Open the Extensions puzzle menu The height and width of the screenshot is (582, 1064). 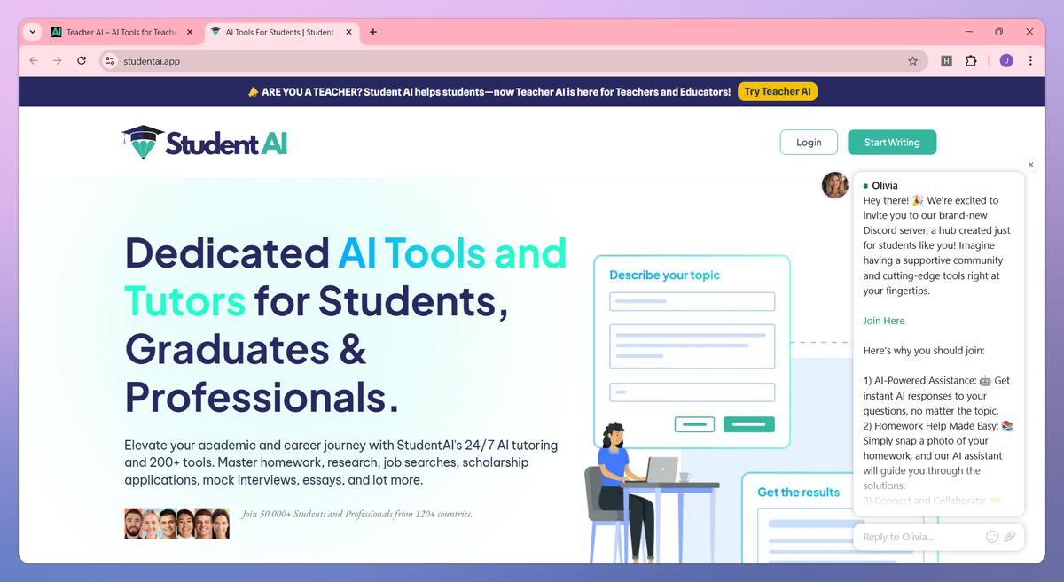click(971, 61)
